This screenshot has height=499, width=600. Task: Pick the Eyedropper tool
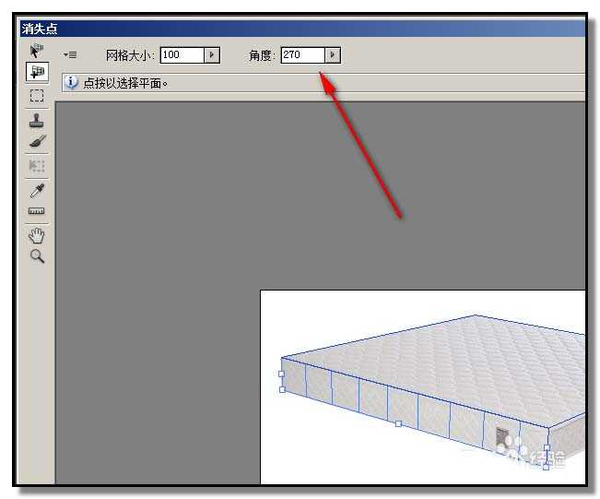tap(37, 190)
